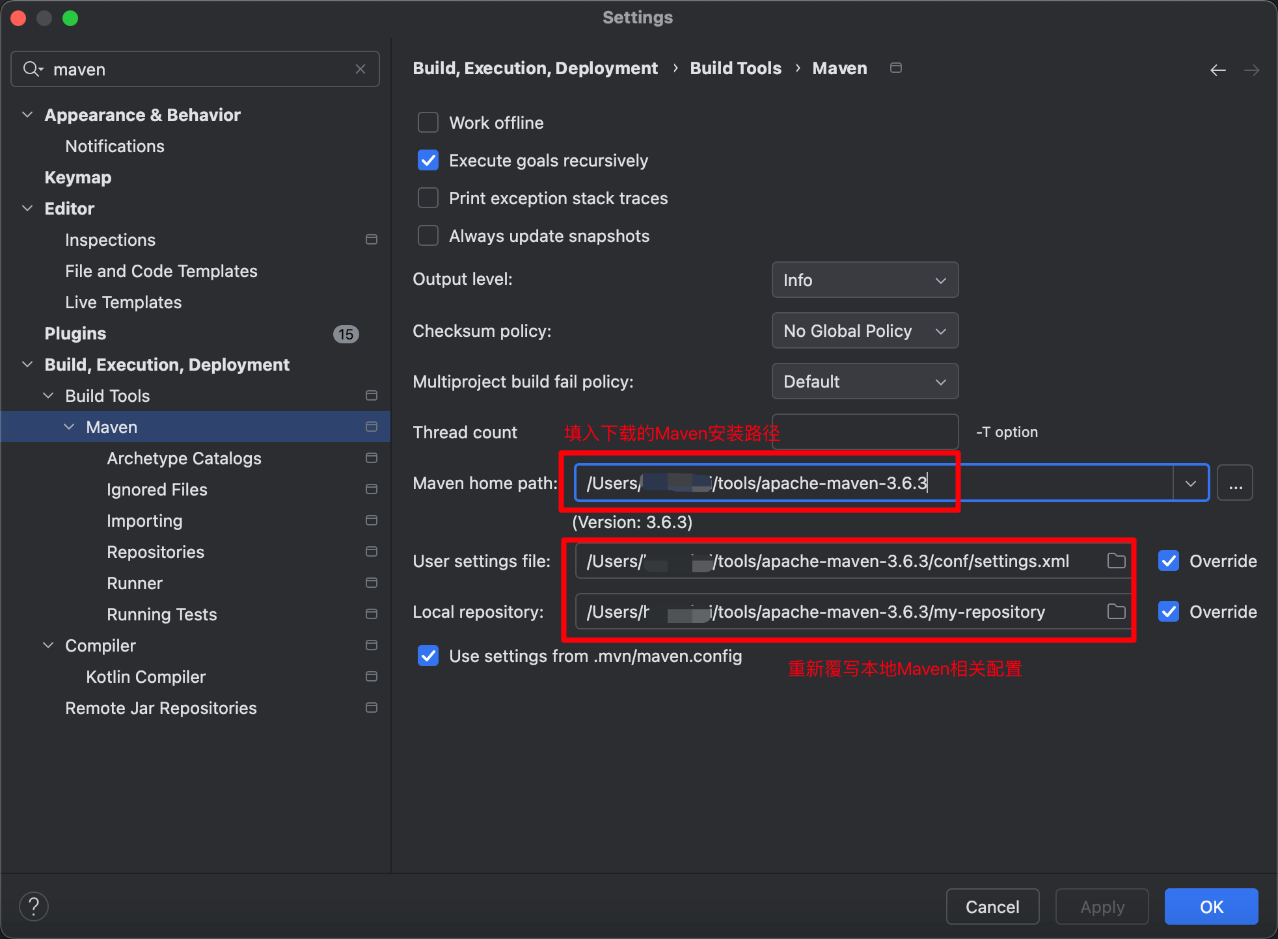The image size is (1278, 939).
Task: Click the Thread count input field
Action: (x=864, y=431)
